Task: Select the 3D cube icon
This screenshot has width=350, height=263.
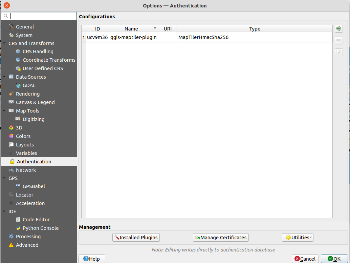Action: 11,128
